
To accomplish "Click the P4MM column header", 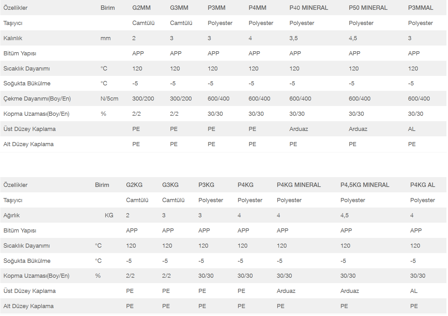I will [x=257, y=8].
